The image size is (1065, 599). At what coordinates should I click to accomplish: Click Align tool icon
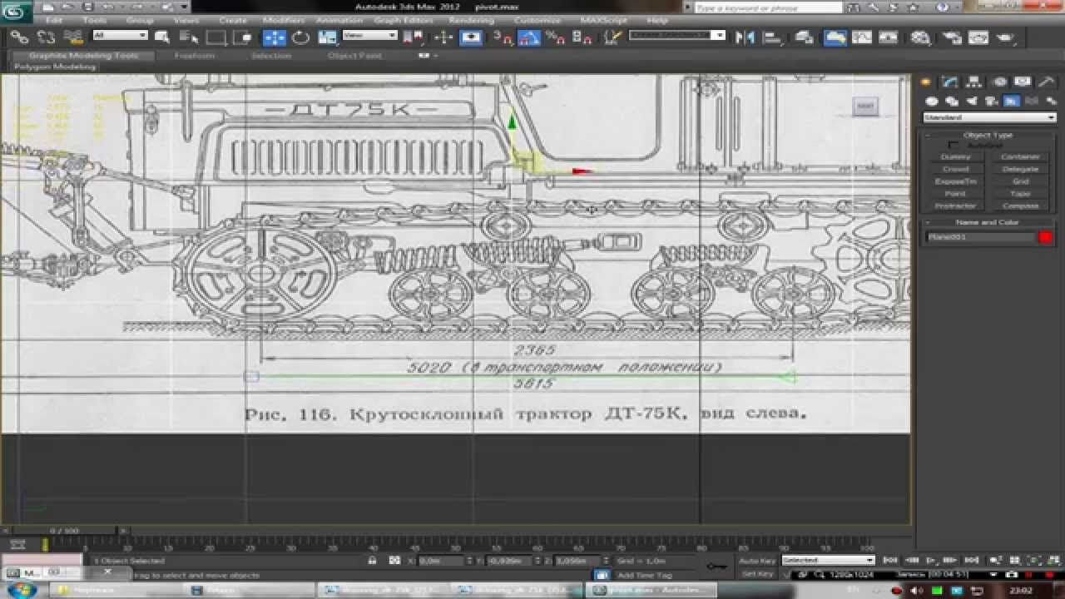click(x=773, y=37)
